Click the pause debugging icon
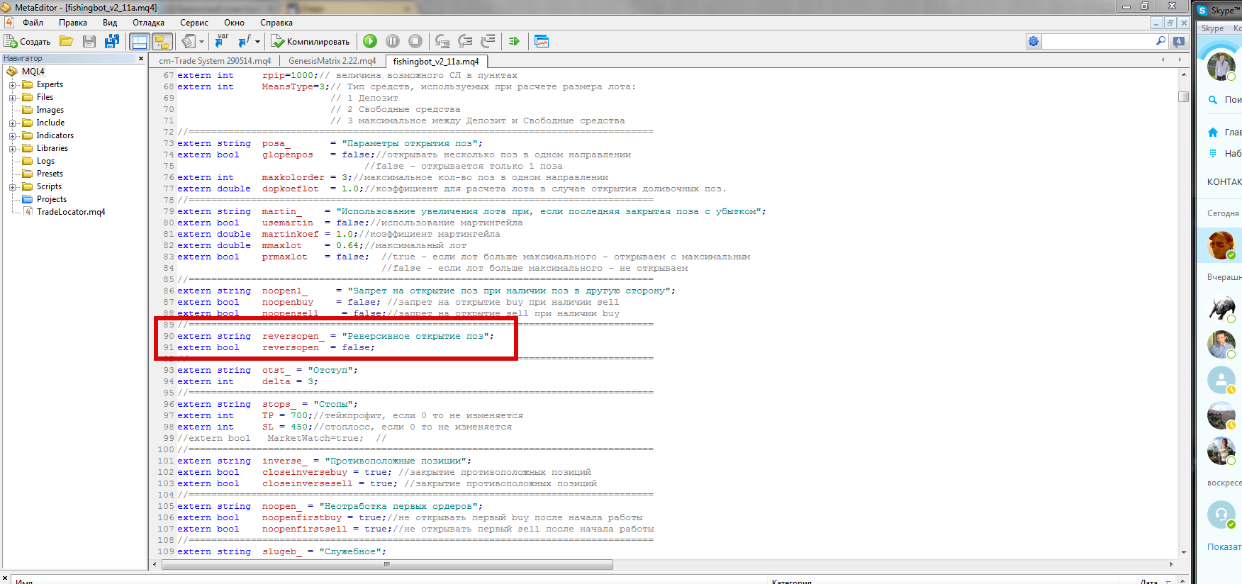Screen dimensions: 1242x584 393,41
